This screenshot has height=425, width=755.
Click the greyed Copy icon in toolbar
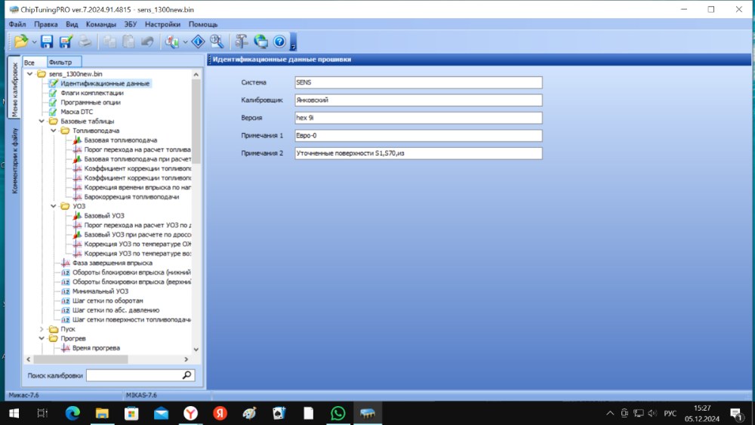coord(109,42)
